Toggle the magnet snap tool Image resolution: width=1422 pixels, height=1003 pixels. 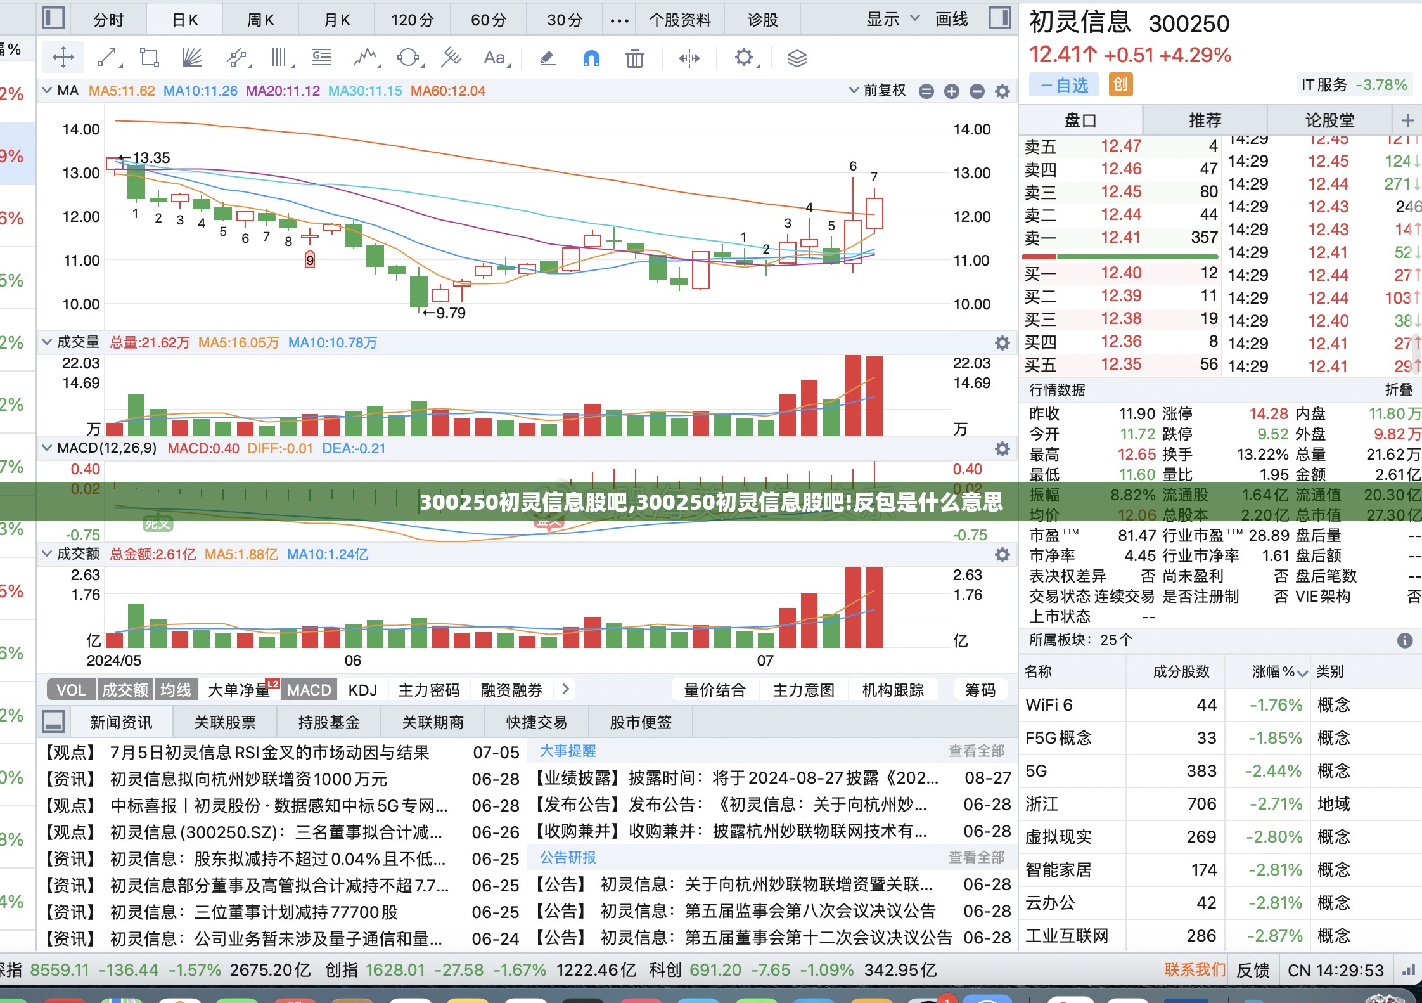(x=591, y=58)
